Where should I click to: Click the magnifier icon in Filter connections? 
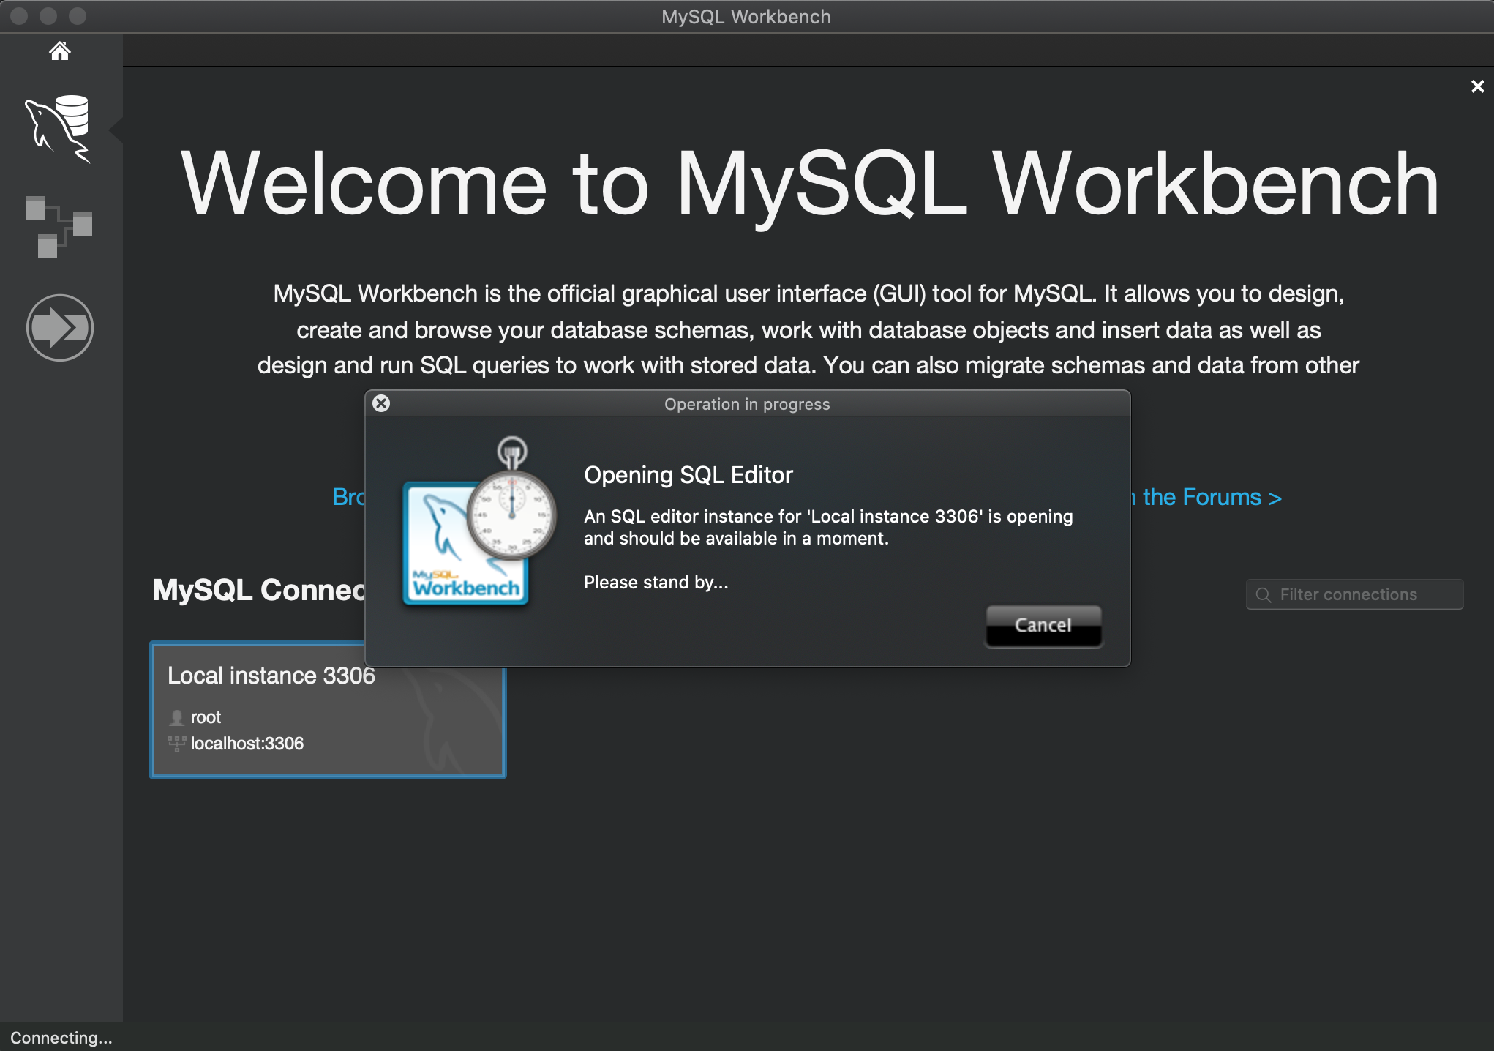[x=1264, y=595]
